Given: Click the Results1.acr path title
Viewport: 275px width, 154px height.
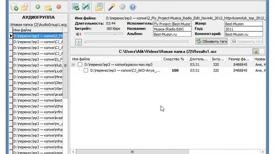Looking at the screenshot, I should pyautogui.click(x=168, y=51).
